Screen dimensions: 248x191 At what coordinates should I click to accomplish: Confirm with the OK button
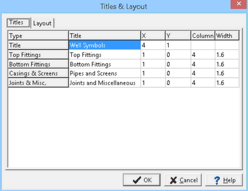[x=142, y=180]
